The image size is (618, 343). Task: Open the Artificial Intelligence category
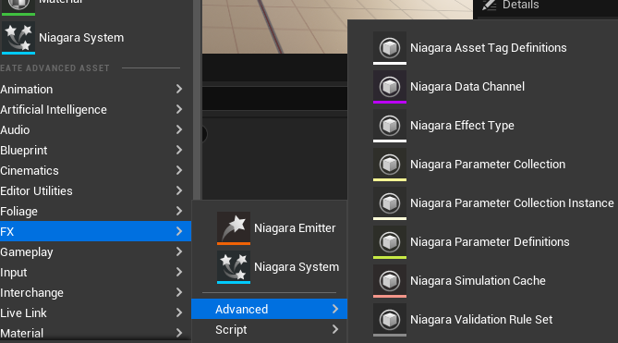pos(95,110)
